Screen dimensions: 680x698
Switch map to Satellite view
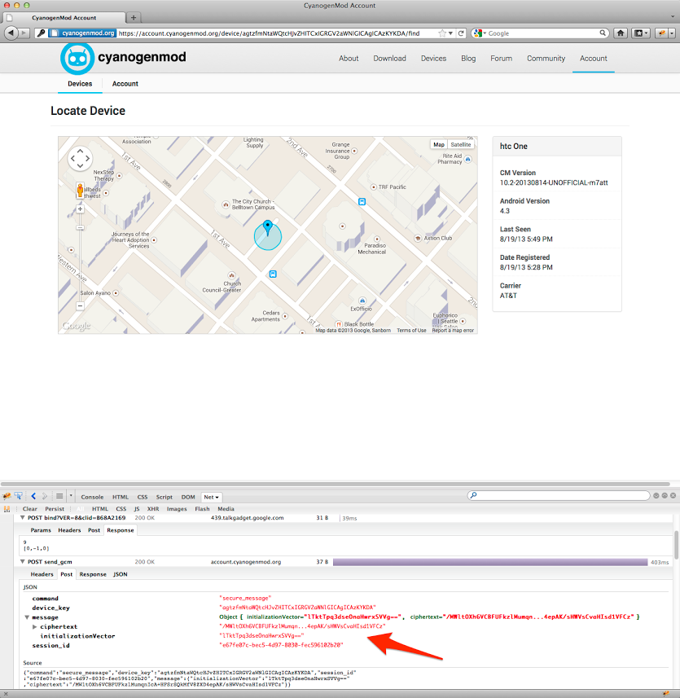(461, 145)
